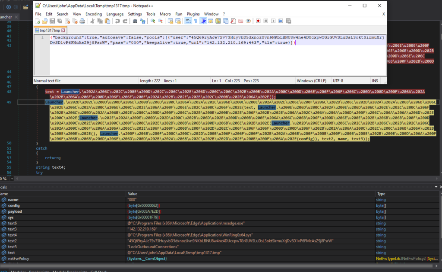Toggle synchronize horizontal scrolling icon
Screen dimensions: 442x272
[178, 21]
